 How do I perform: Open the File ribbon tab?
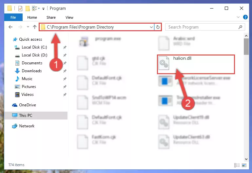pyautogui.click(x=13, y=17)
